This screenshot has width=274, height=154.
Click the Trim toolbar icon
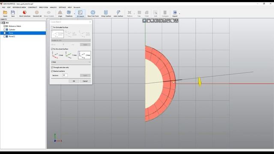(139, 14)
